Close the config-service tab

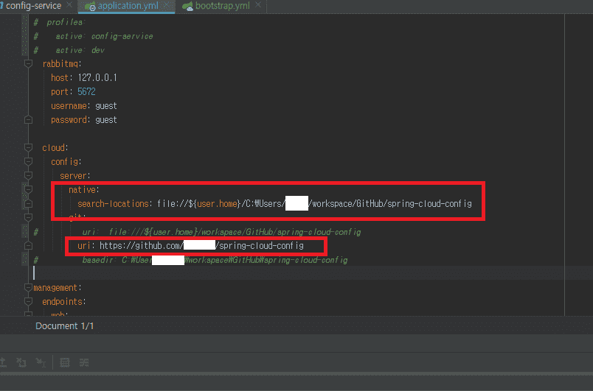[69, 5]
